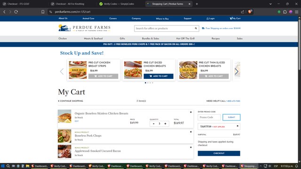The height and width of the screenshot is (169, 301).
Task: Open the Brave Shields lion icon
Action: [250, 11]
